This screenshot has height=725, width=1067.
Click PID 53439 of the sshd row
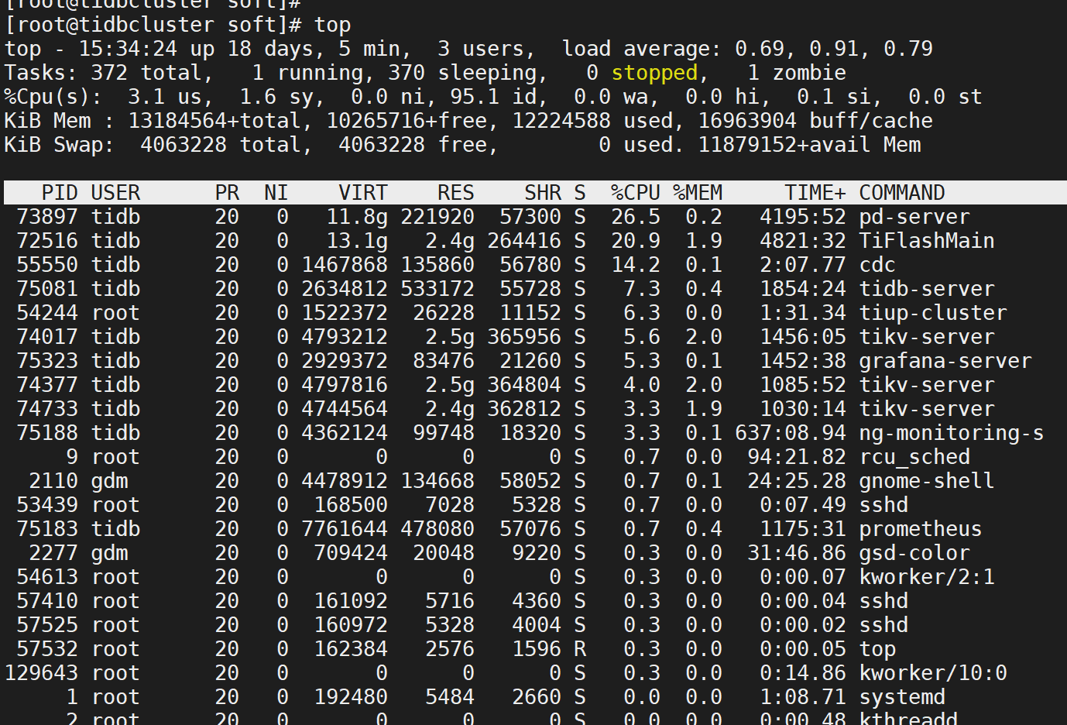click(47, 505)
